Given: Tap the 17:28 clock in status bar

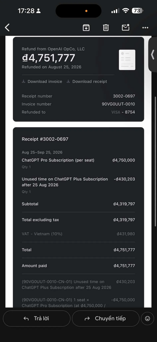Looking at the screenshot, I should (x=26, y=11).
